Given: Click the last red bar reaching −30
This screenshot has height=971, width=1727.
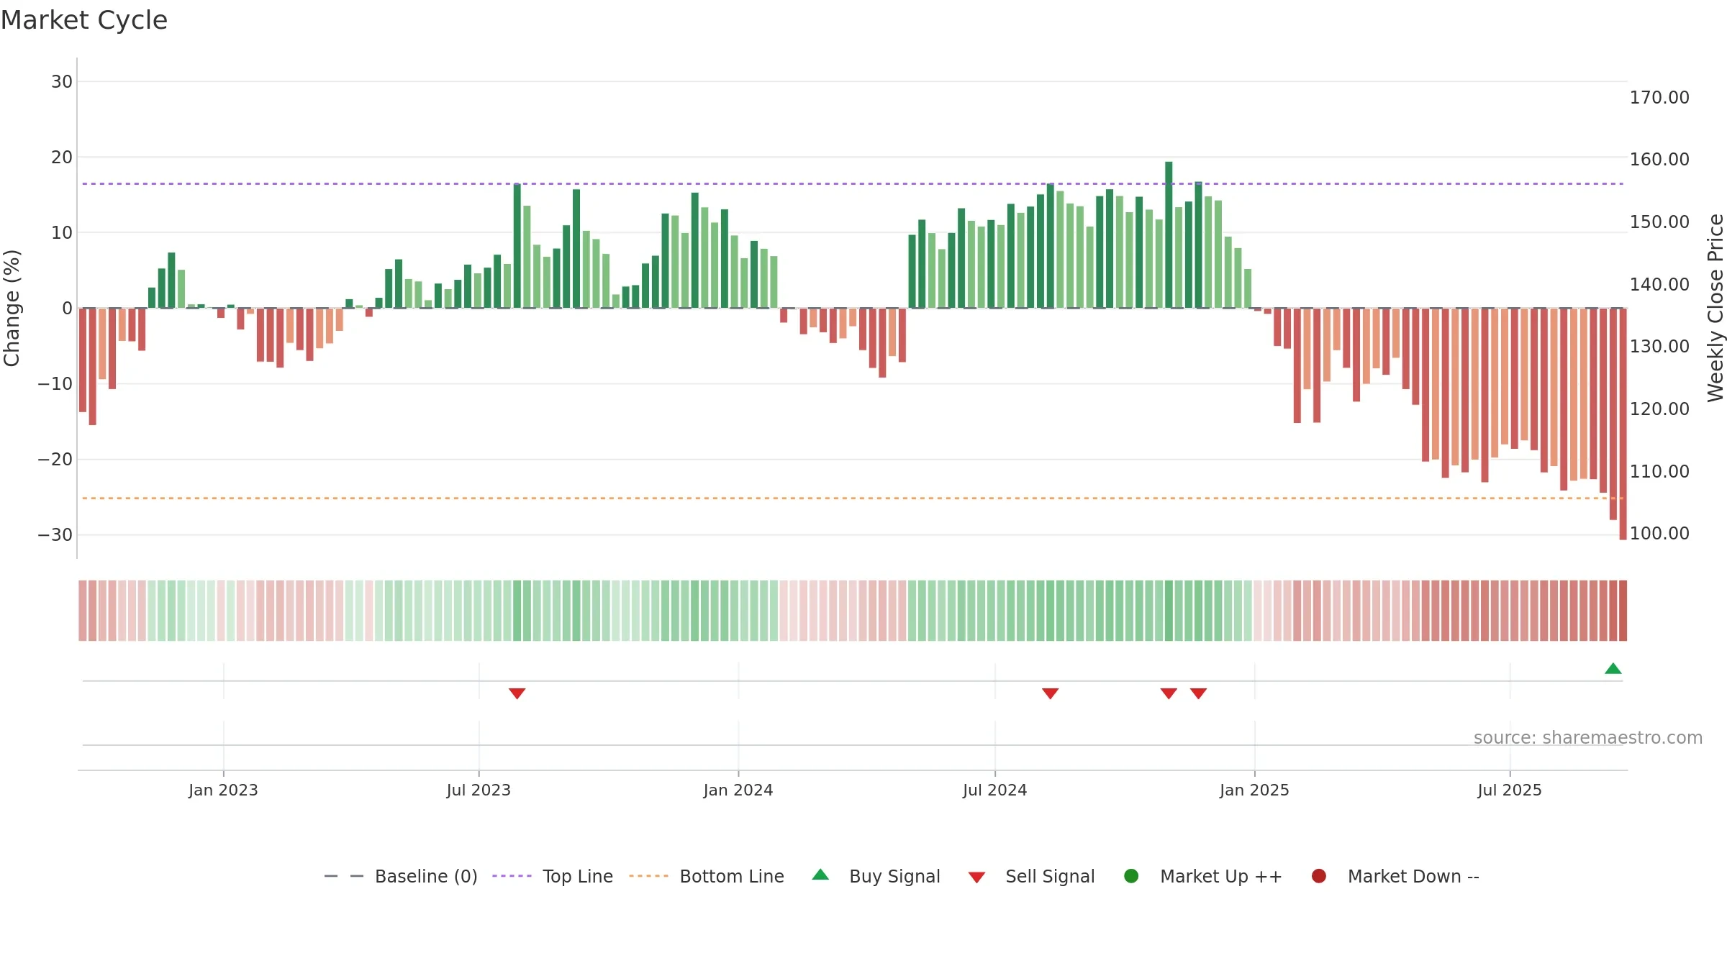Looking at the screenshot, I should (x=1623, y=424).
